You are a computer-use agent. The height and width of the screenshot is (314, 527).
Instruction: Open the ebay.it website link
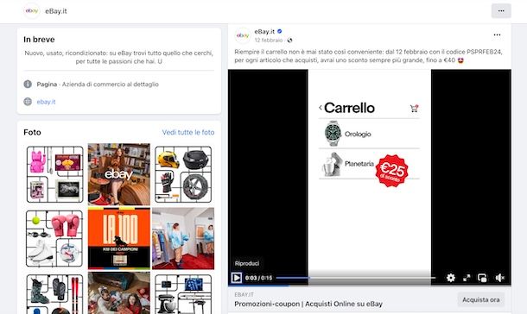click(46, 102)
